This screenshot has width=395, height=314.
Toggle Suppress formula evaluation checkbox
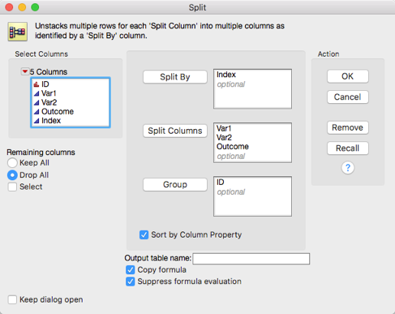[131, 282]
